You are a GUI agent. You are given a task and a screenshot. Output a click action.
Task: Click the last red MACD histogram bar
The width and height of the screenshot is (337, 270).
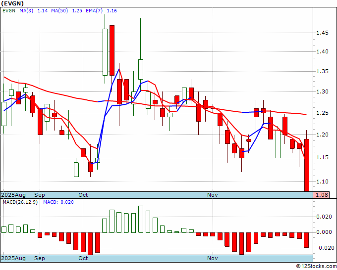click(x=306, y=240)
